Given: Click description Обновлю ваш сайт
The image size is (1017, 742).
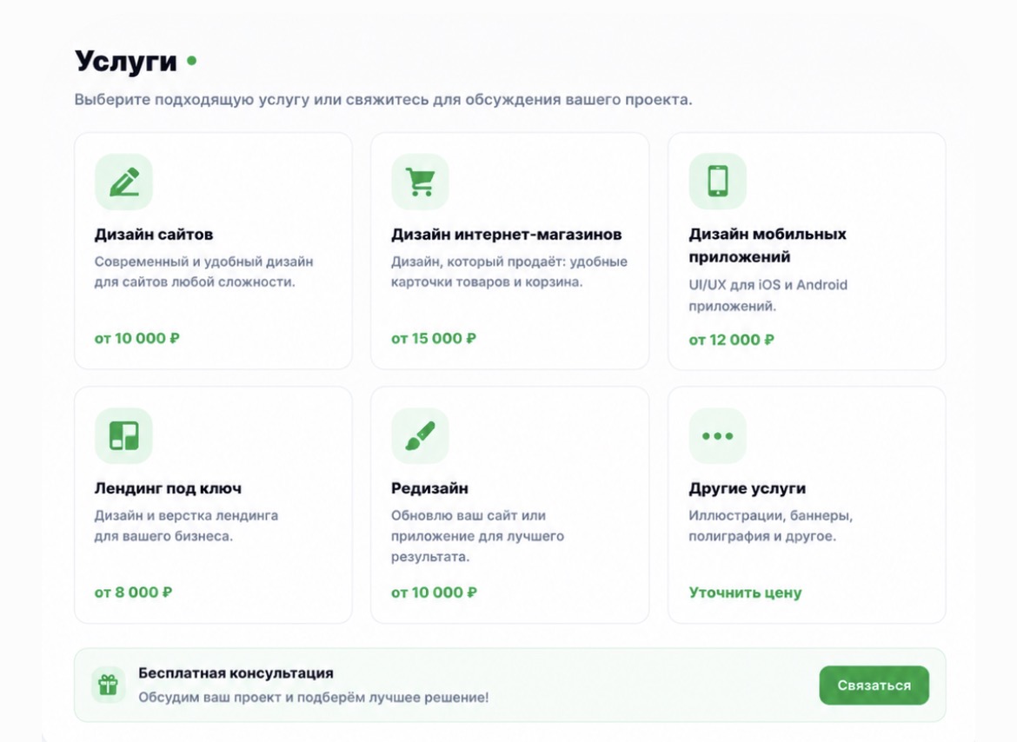Looking at the screenshot, I should [x=477, y=536].
